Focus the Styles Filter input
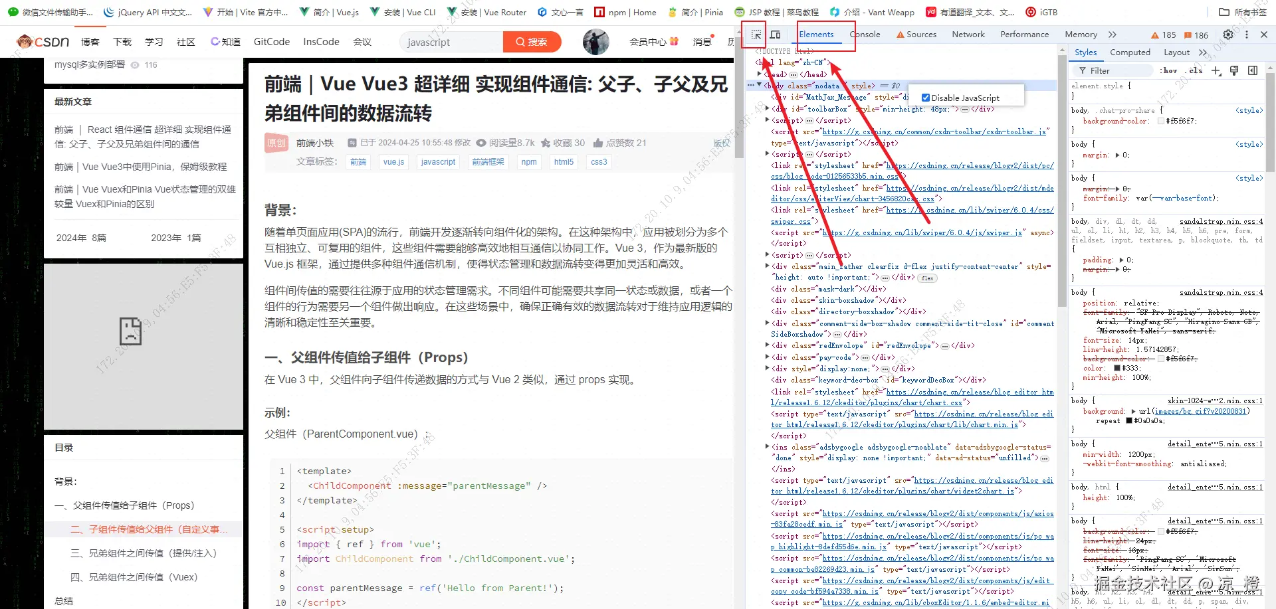The width and height of the screenshot is (1276, 609). click(1114, 70)
